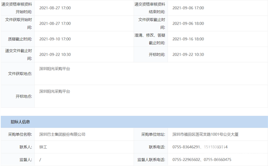Click the bid opening time 2021-09-22 10:30 value
Viewport: 268px width, 166px height.
tap(188, 55)
